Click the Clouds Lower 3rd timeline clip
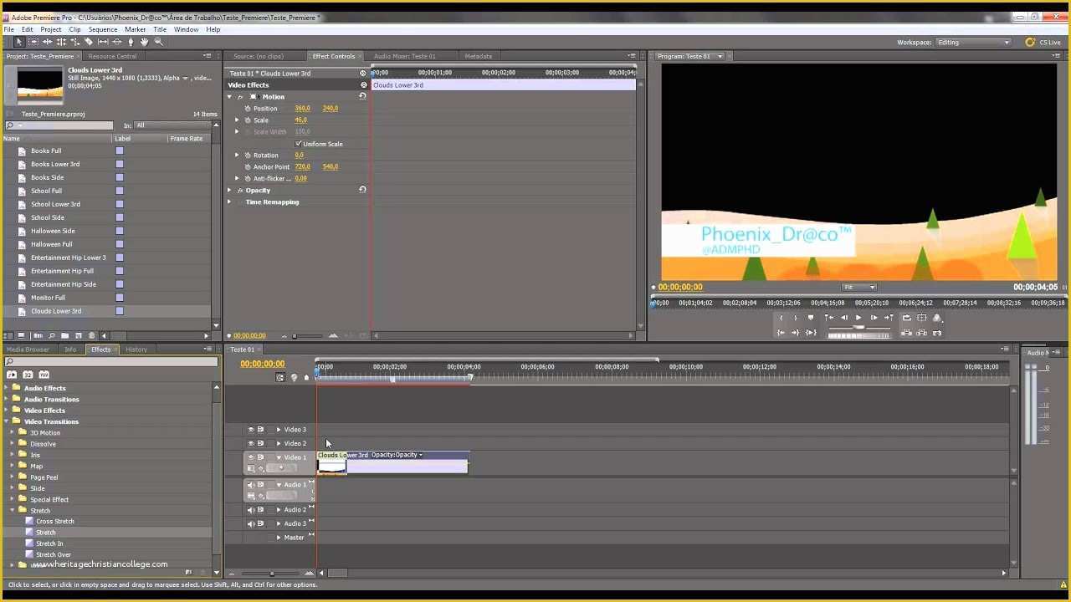1071x602 pixels. (x=392, y=463)
